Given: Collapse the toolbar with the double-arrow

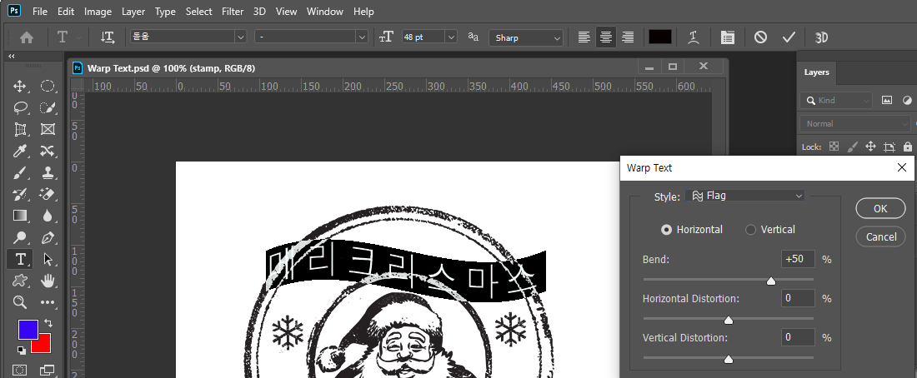Looking at the screenshot, I should click(11, 56).
